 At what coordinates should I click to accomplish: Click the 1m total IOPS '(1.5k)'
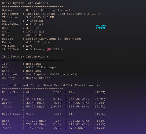[x=100, y=128]
